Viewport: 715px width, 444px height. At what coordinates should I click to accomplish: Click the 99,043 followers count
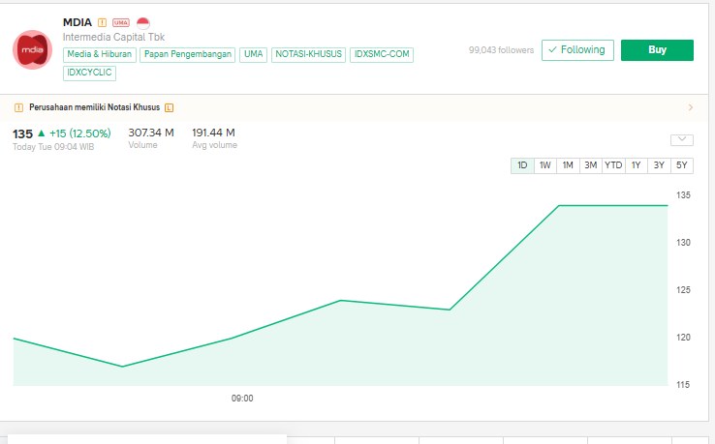tap(501, 50)
